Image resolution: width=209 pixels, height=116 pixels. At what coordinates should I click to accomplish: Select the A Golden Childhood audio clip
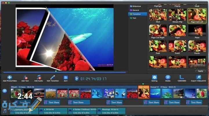[82, 111]
